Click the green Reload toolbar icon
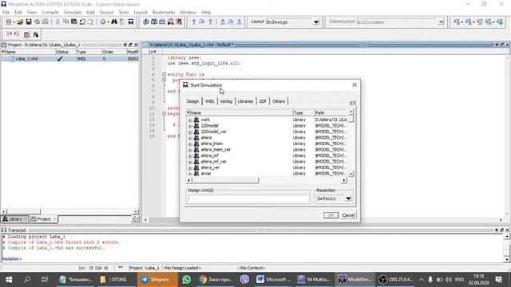511x287 pixels. point(37,22)
